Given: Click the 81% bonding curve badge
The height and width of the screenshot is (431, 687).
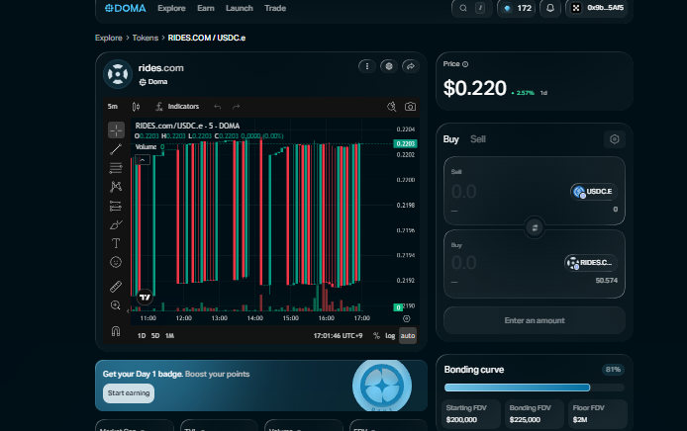Looking at the screenshot, I should [613, 370].
